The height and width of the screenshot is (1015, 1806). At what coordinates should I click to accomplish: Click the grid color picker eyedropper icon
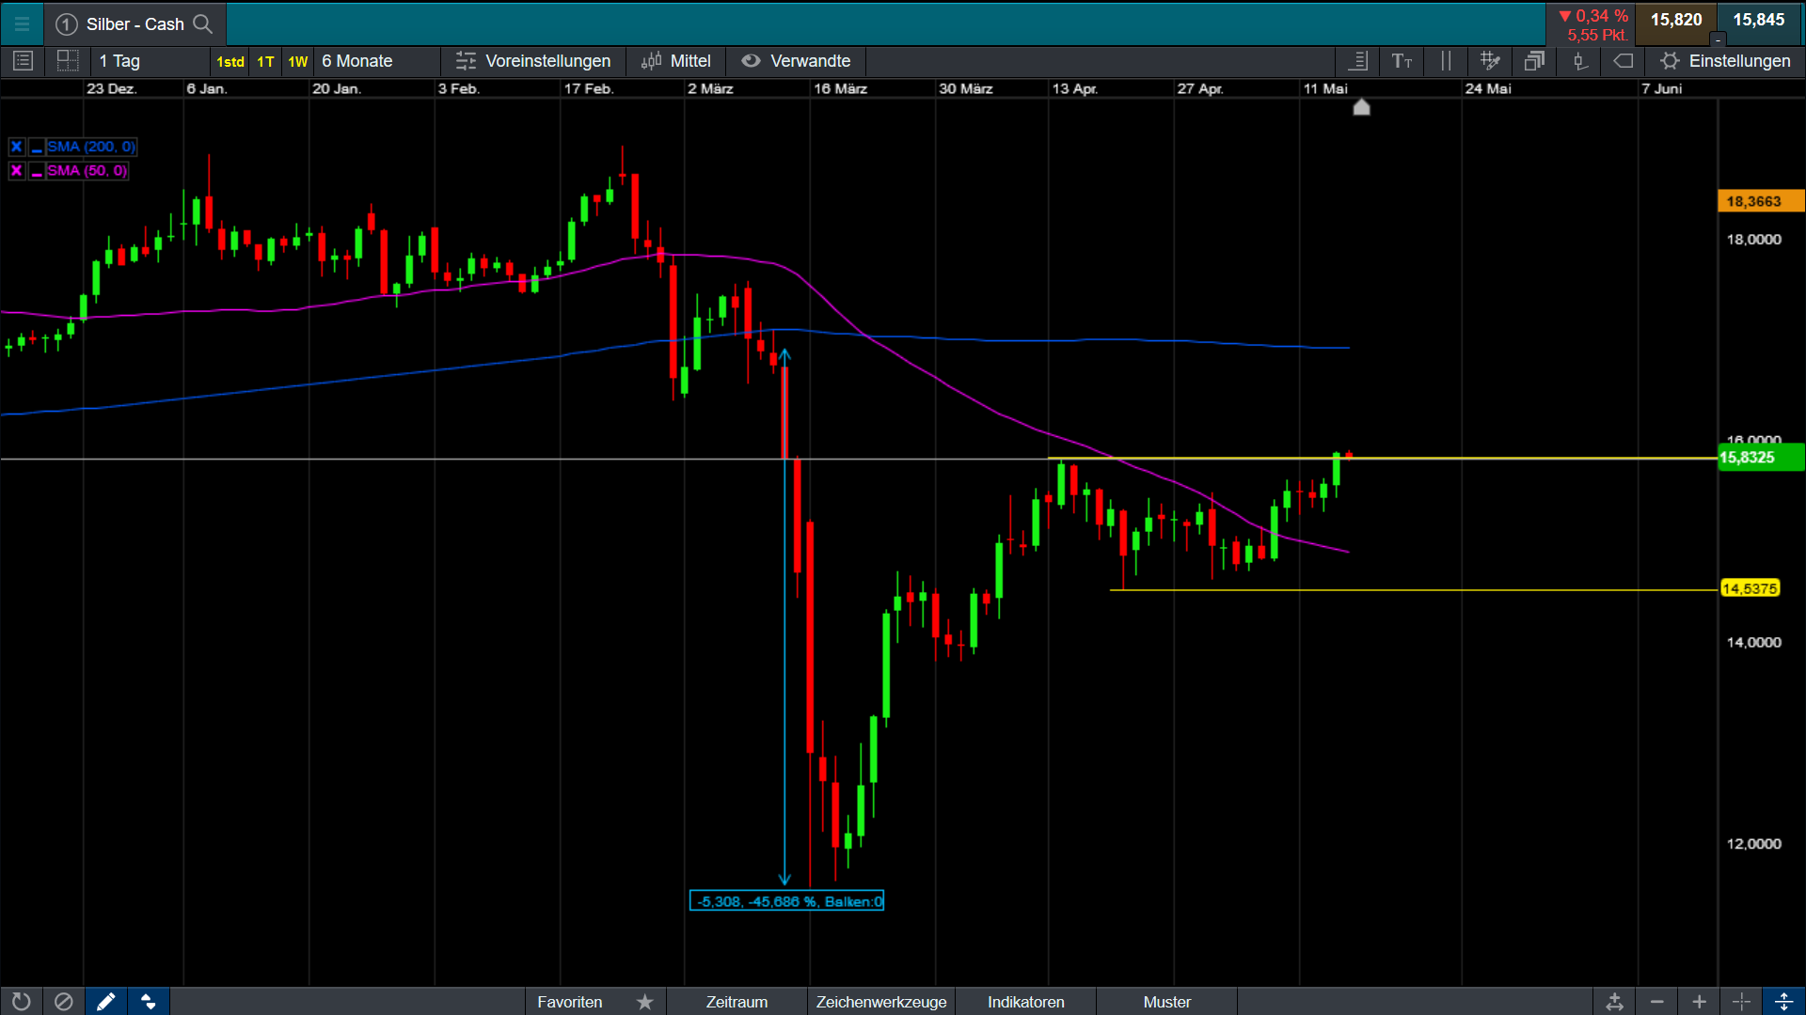pyautogui.click(x=1490, y=61)
